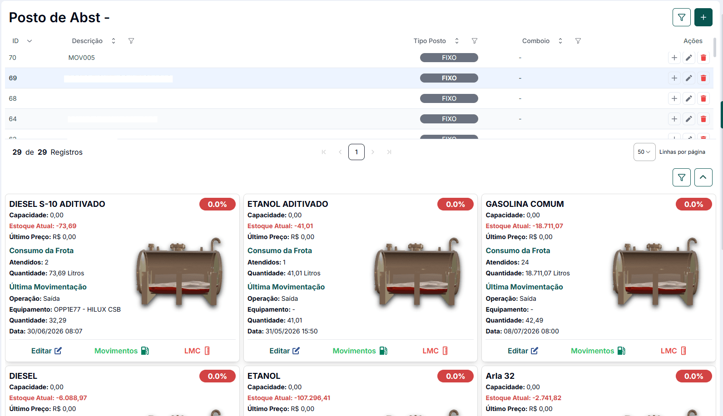Click FIXO badge in row 64
The image size is (723, 416).
pos(449,119)
